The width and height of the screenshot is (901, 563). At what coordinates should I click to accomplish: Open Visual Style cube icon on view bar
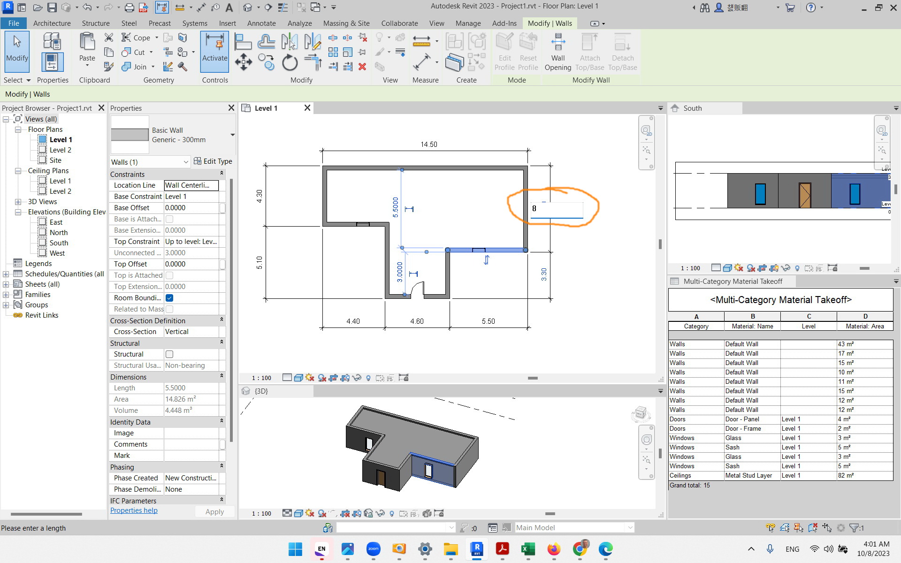tap(298, 377)
